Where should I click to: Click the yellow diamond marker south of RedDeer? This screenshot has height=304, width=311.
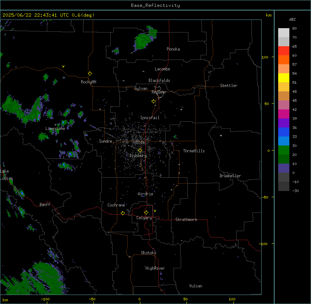[153, 101]
